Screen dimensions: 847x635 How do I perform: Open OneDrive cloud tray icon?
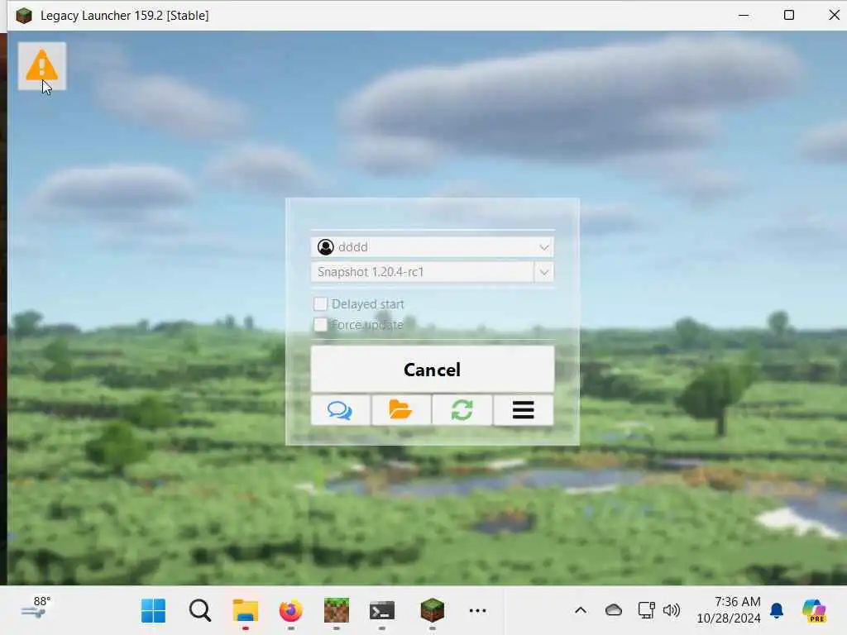(x=614, y=610)
